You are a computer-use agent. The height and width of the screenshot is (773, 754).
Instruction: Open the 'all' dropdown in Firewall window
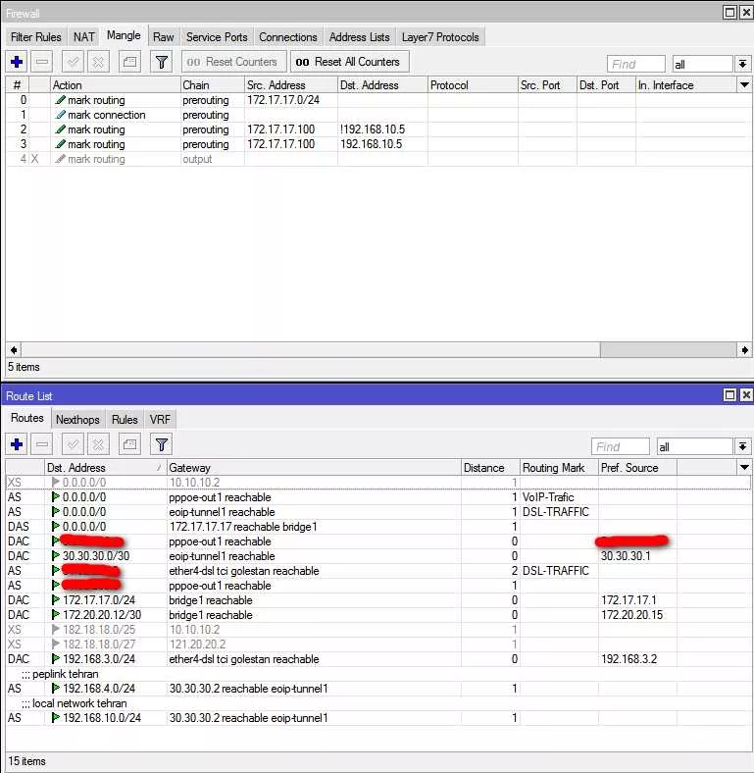click(x=742, y=64)
